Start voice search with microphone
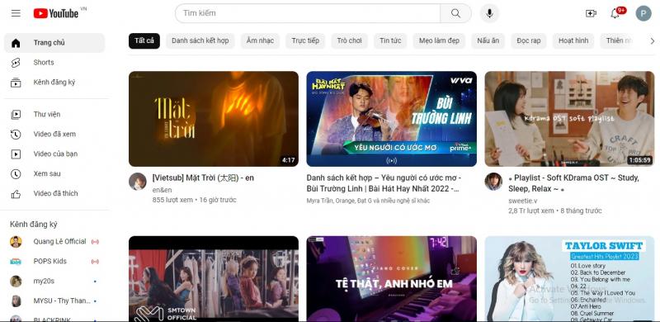Image resolution: width=660 pixels, height=322 pixels. pyautogui.click(x=489, y=13)
